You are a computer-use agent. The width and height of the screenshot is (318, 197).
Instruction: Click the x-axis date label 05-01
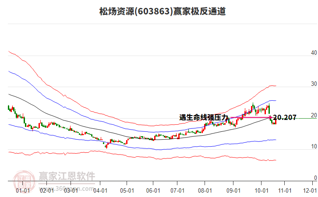point(127,191)
